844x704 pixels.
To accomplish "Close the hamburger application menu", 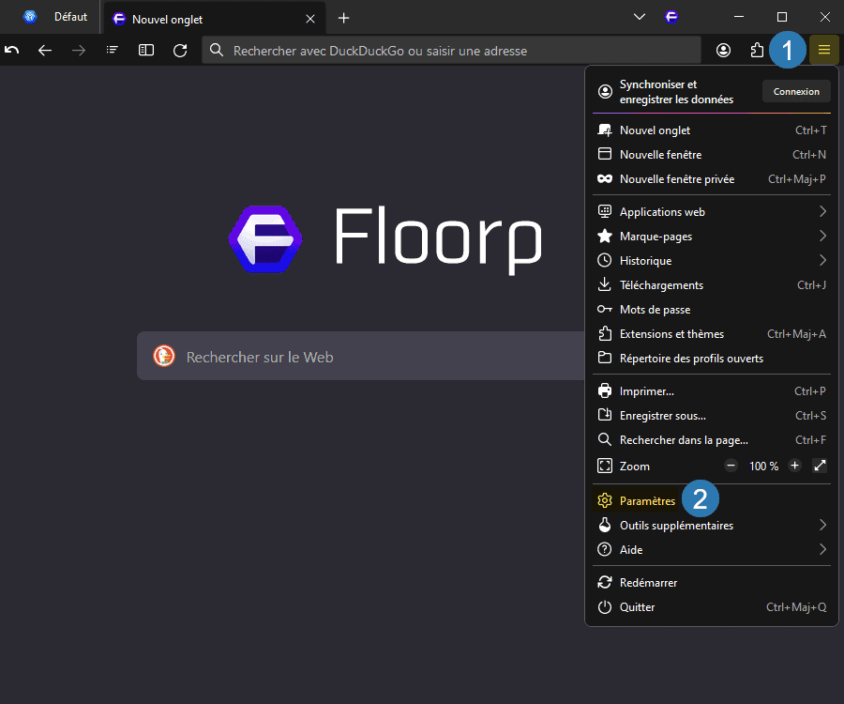I will (824, 50).
